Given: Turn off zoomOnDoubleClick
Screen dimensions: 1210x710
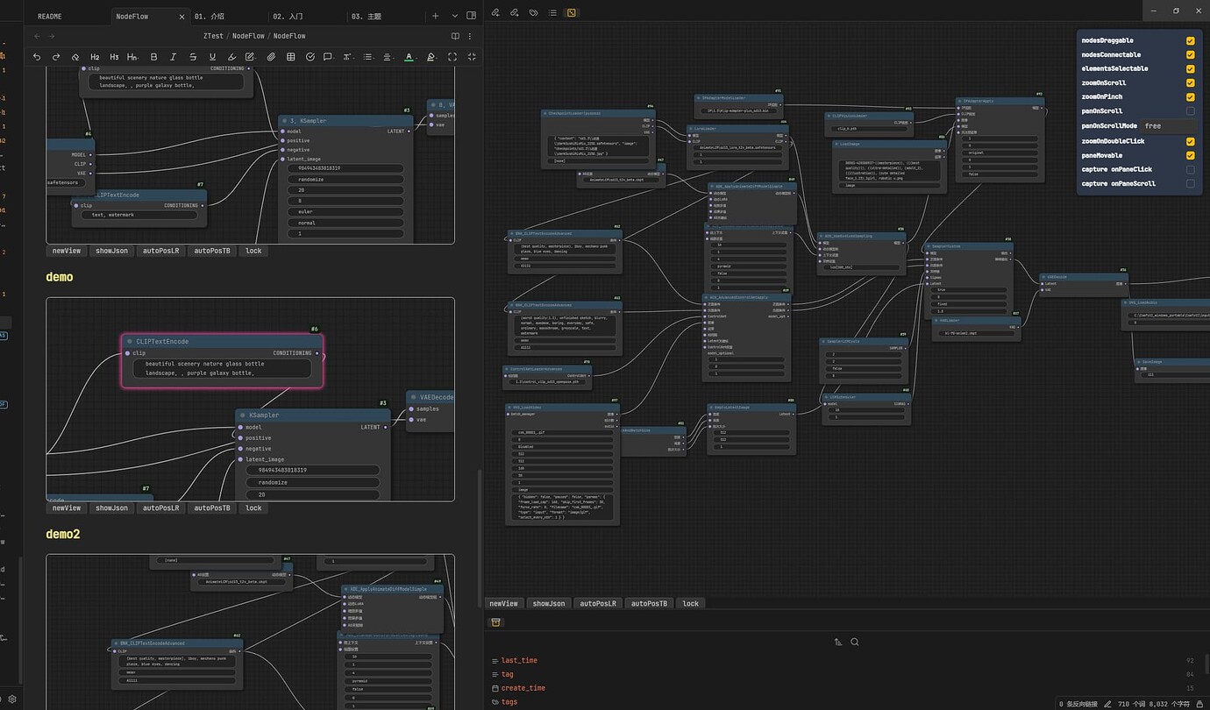Looking at the screenshot, I should click(1190, 140).
